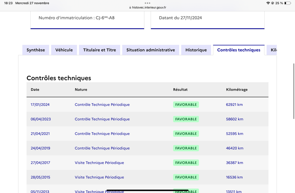
Task: Click Contrôle Technique Périodique in the 17/01/2024 row
Action: (102, 105)
